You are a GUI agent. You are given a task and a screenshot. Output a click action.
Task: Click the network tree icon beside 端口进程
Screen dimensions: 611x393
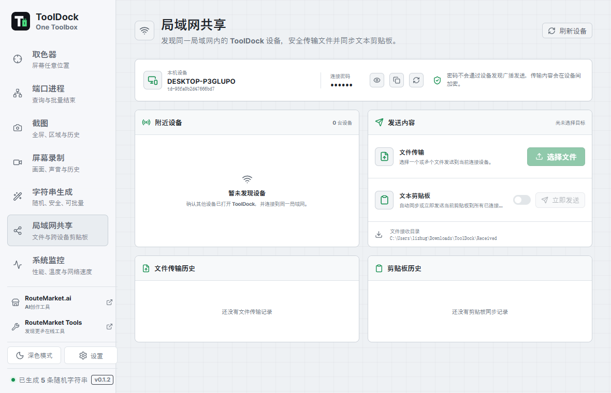pyautogui.click(x=18, y=94)
